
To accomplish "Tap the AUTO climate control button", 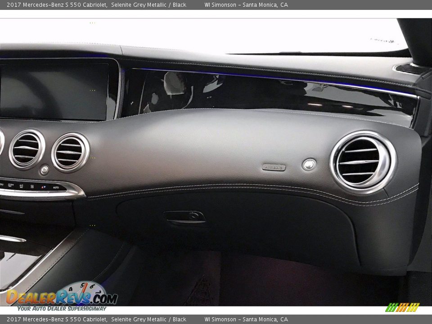I will 56,187.
